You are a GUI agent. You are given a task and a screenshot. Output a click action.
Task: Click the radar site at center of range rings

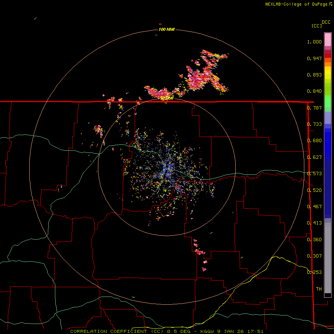point(167,167)
